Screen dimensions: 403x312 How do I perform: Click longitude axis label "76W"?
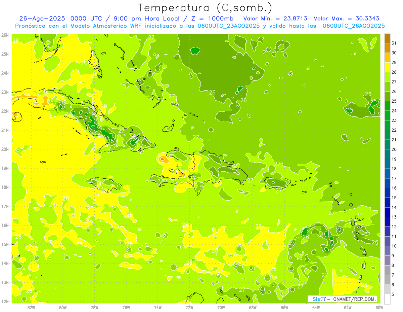point(126,308)
